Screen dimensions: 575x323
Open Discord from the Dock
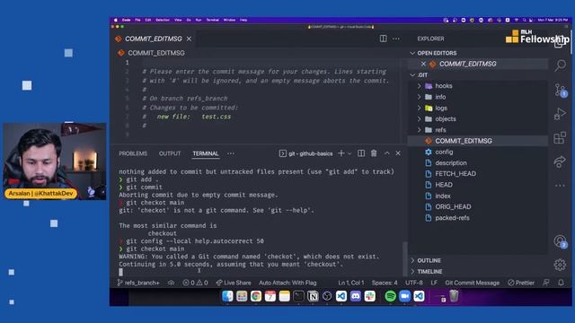(x=356, y=296)
